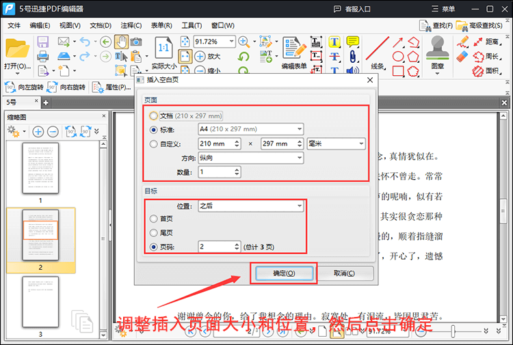Close the 缩略图 thumbnail panel
Viewport: 513px width, 345px height.
(x=104, y=116)
